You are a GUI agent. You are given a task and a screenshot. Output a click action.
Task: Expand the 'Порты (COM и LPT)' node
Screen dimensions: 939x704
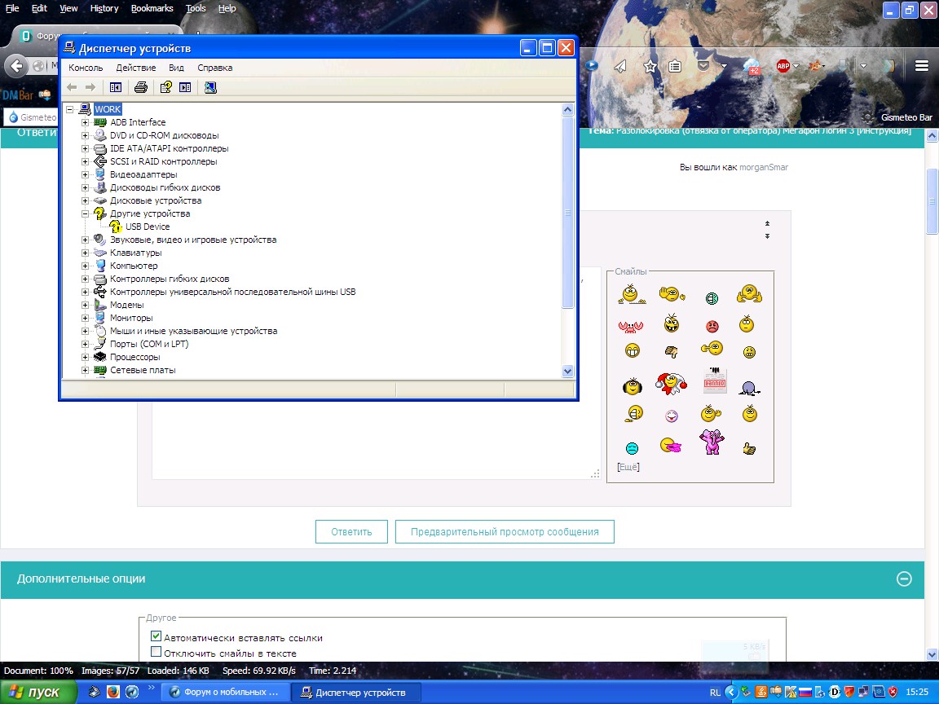[x=86, y=344]
